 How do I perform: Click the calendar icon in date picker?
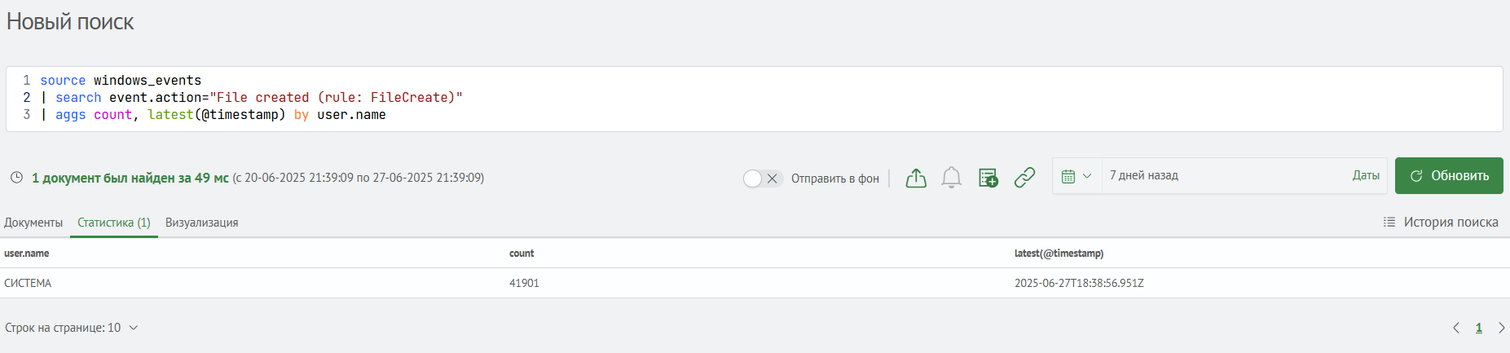pyautogui.click(x=1068, y=176)
